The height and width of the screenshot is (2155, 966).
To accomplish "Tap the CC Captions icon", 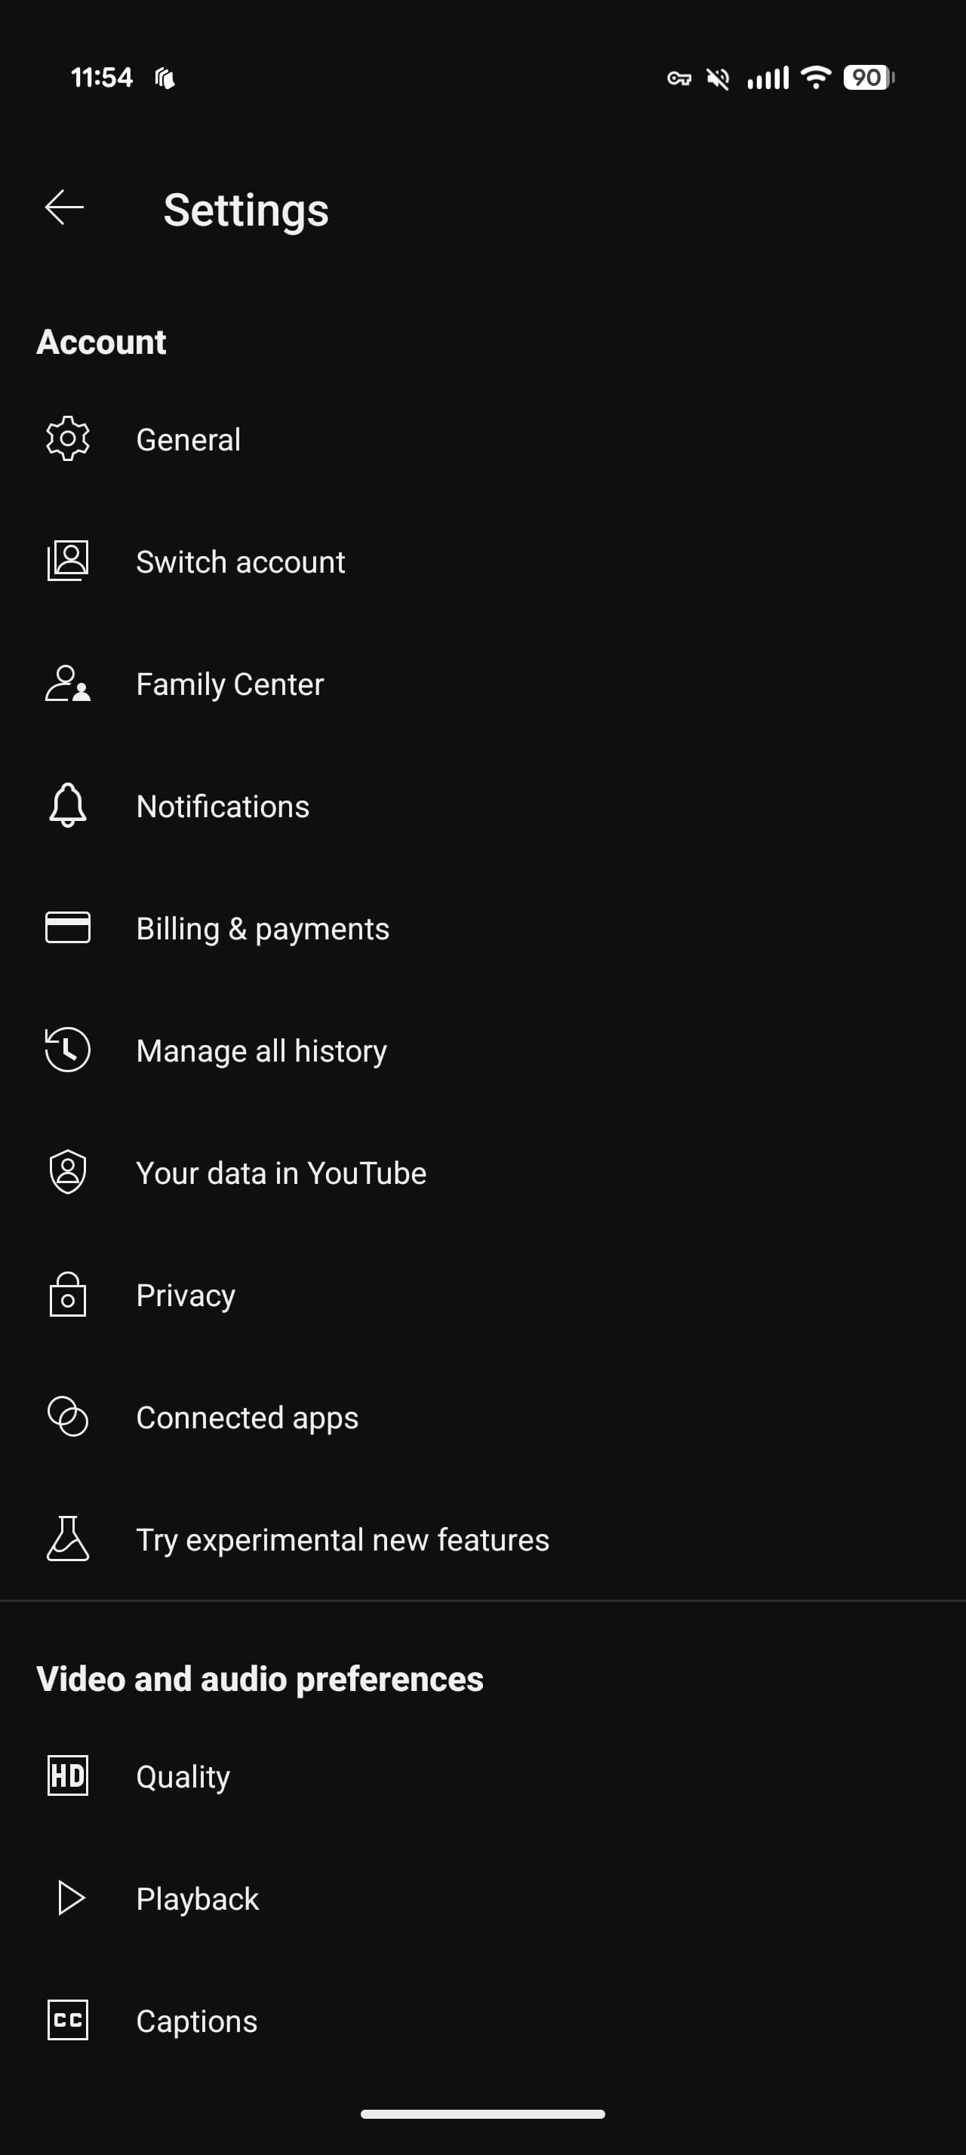I will point(68,2021).
